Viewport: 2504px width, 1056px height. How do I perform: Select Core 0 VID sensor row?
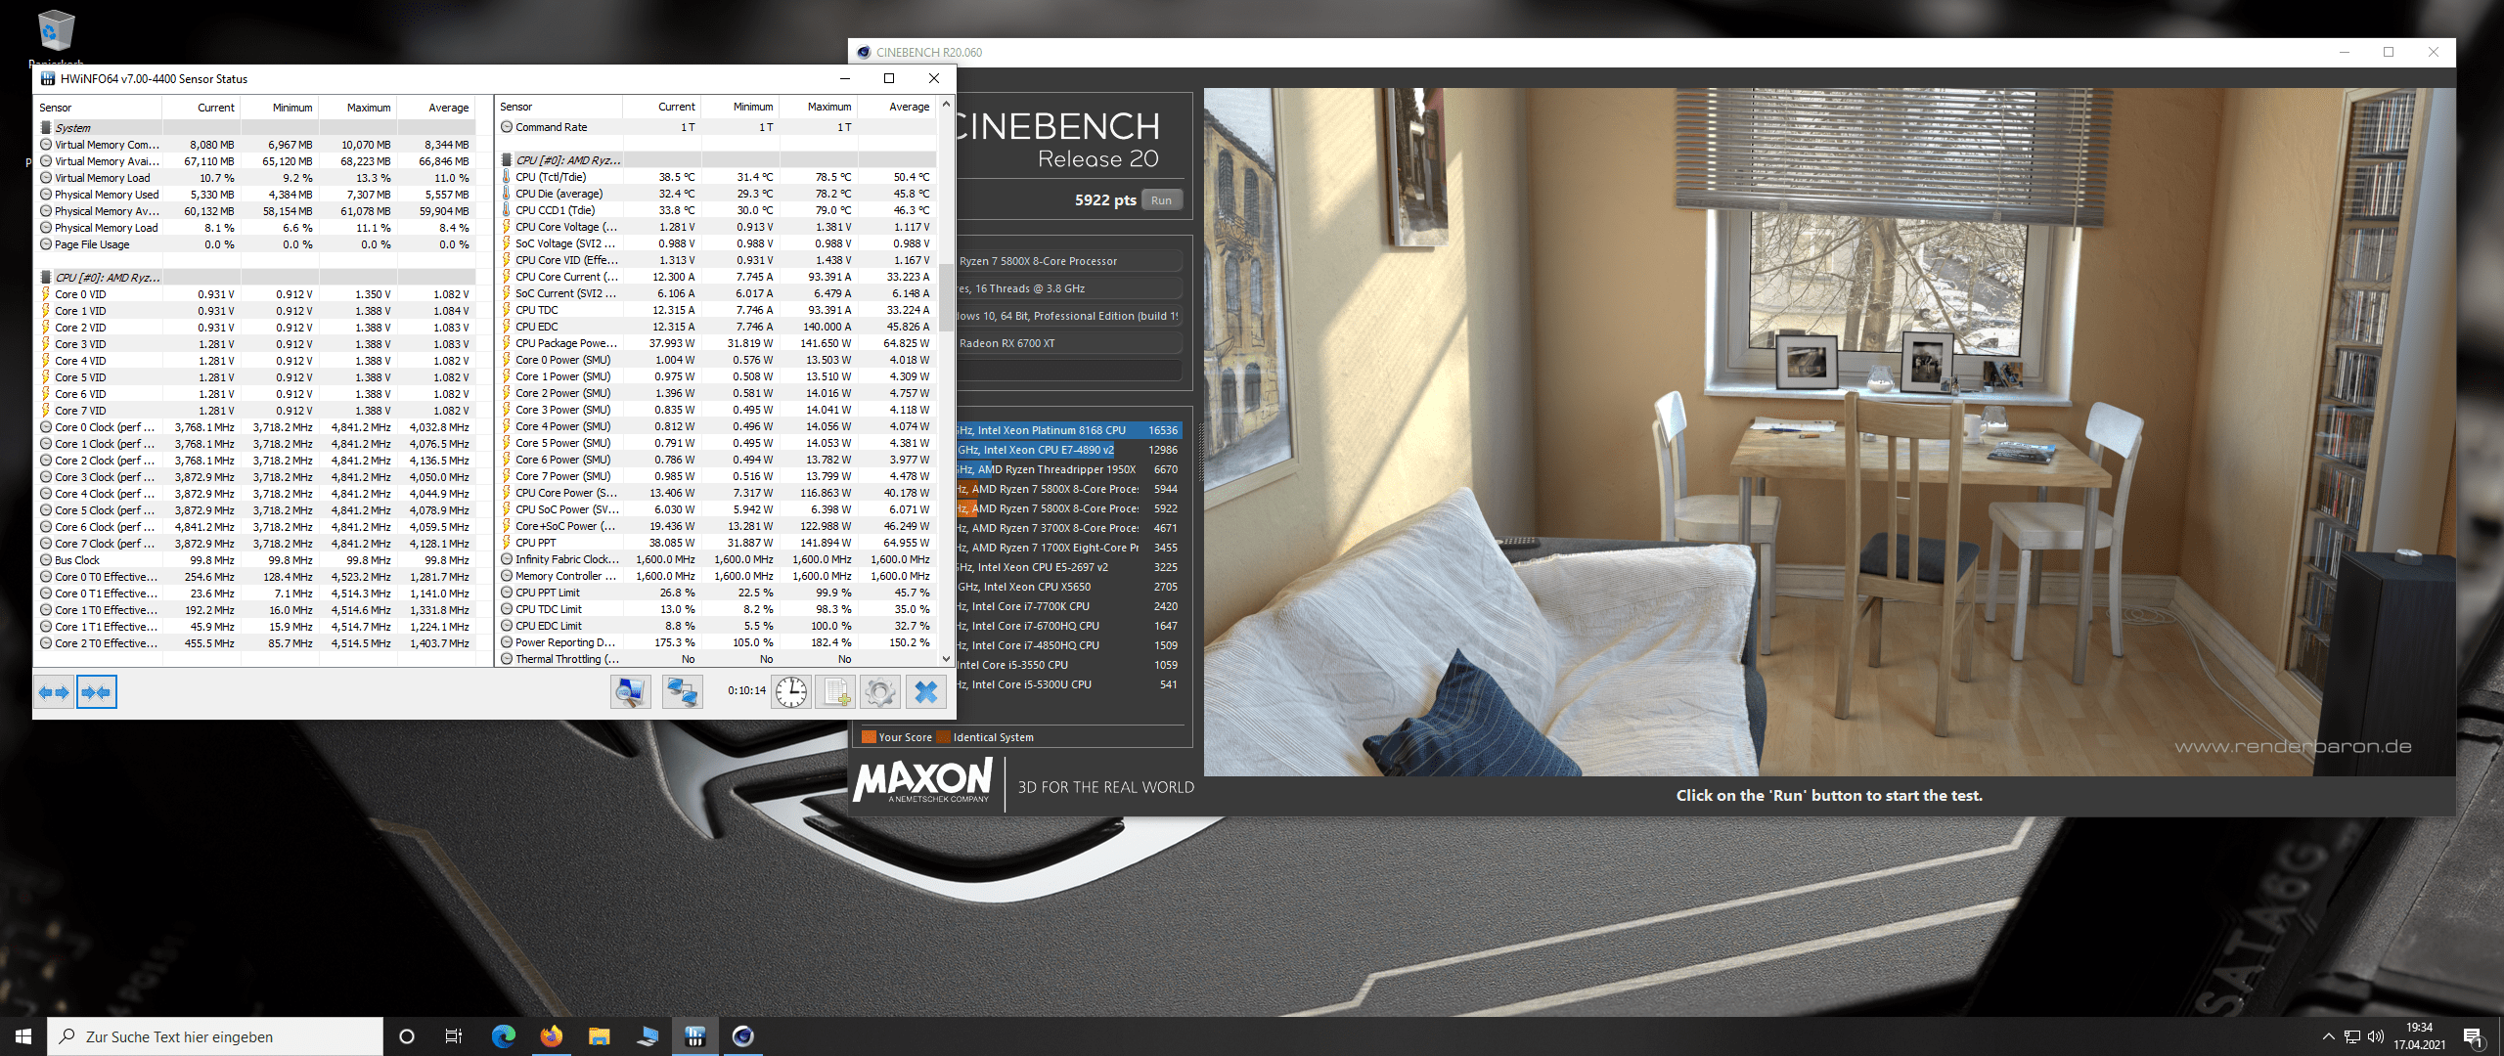(x=255, y=294)
